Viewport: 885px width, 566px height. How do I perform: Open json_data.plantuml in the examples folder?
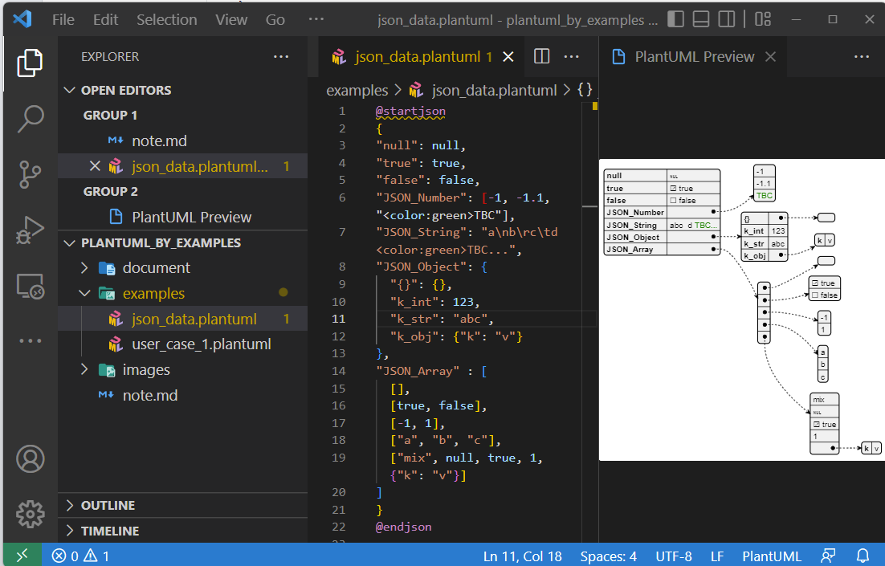(x=182, y=320)
